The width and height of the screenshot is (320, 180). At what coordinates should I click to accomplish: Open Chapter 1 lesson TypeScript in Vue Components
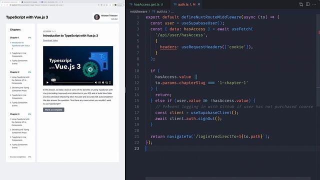click(19, 54)
